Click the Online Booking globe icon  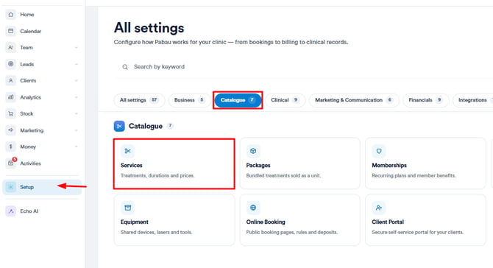(253, 208)
